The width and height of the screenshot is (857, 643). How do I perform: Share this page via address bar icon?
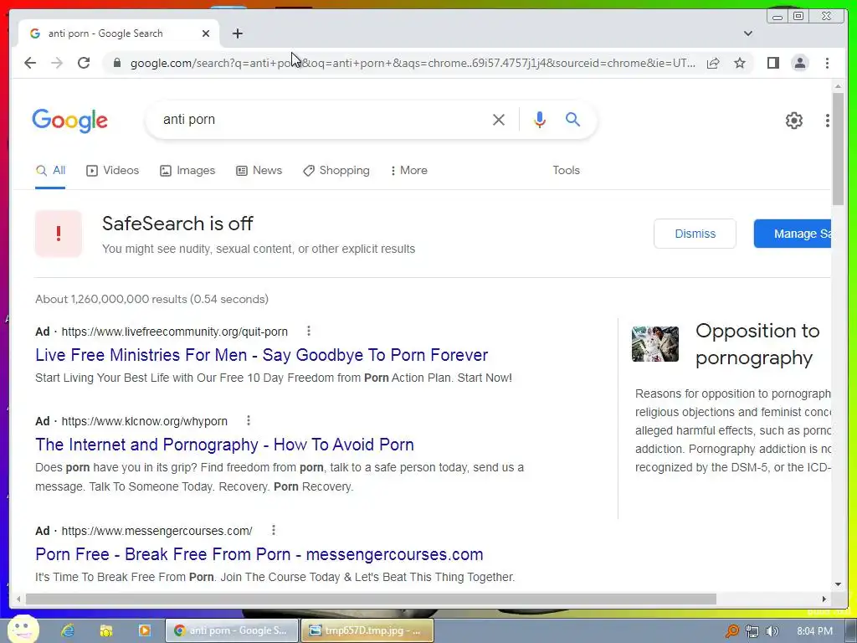[x=713, y=63]
